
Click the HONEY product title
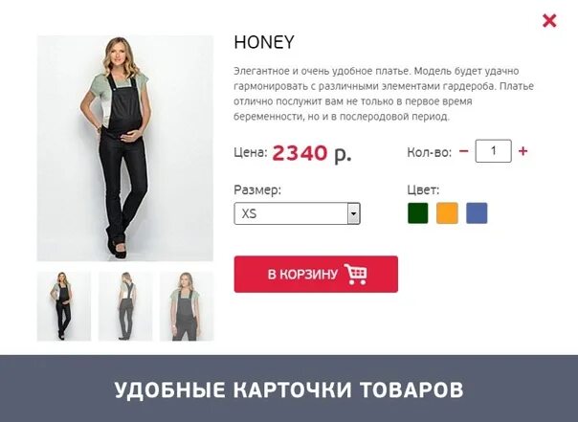click(x=264, y=42)
